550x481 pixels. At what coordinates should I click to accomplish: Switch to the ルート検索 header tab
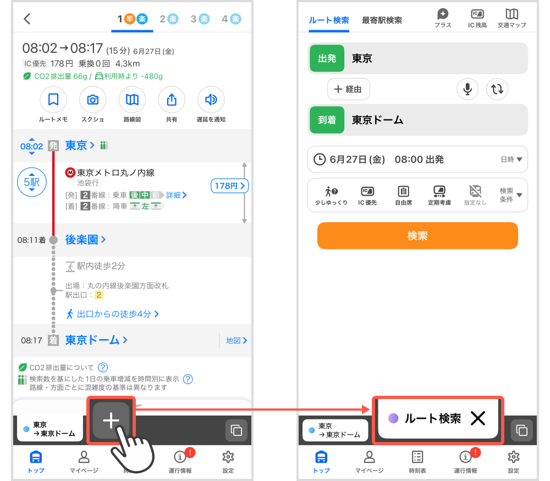[x=329, y=20]
